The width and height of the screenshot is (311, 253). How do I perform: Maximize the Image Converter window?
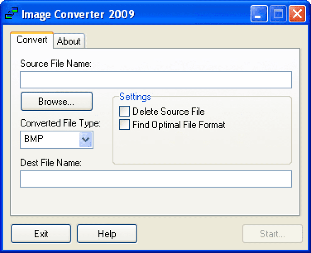(278, 15)
